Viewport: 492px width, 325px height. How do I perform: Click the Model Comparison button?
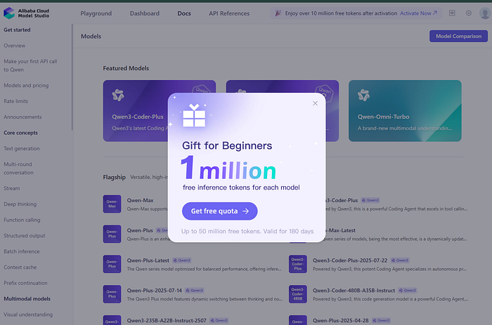(x=458, y=36)
